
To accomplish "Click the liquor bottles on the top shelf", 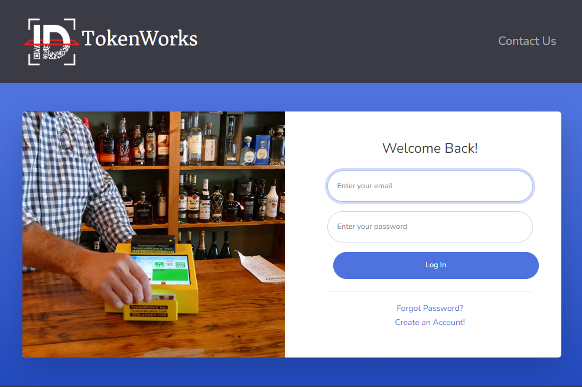I will tap(186, 140).
